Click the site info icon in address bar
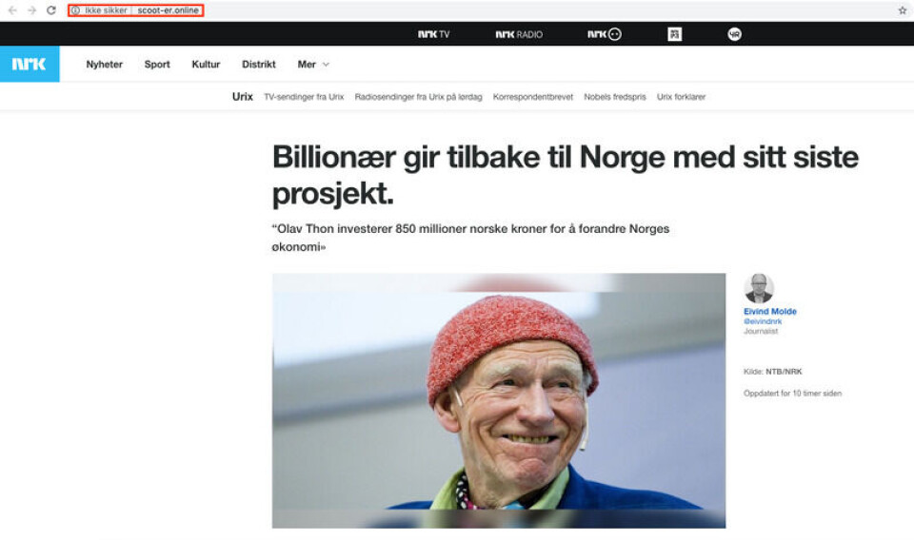The height and width of the screenshot is (540, 914). pyautogui.click(x=75, y=10)
